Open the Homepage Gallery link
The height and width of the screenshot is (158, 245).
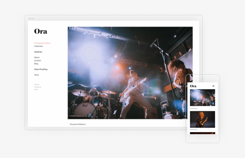pos(42,43)
